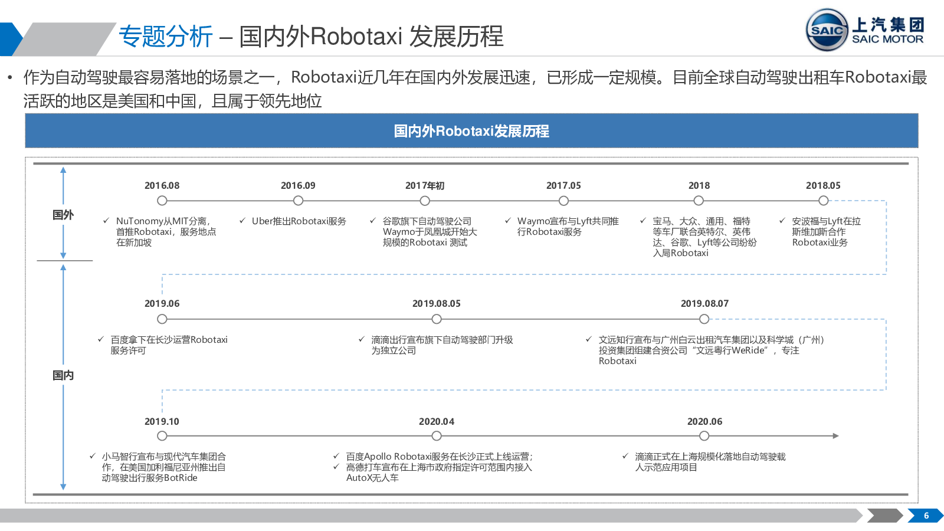Click the SAIC round logo emblem
This screenshot has width=944, height=531.
click(x=827, y=30)
